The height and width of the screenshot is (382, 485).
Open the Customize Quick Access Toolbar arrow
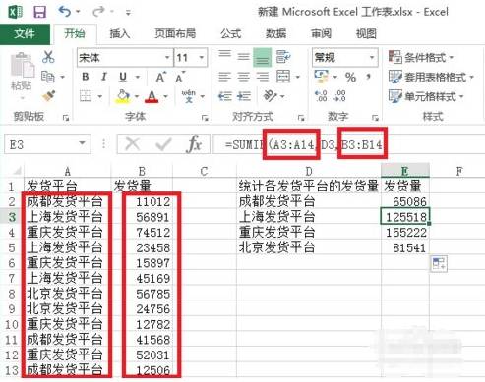pos(128,13)
